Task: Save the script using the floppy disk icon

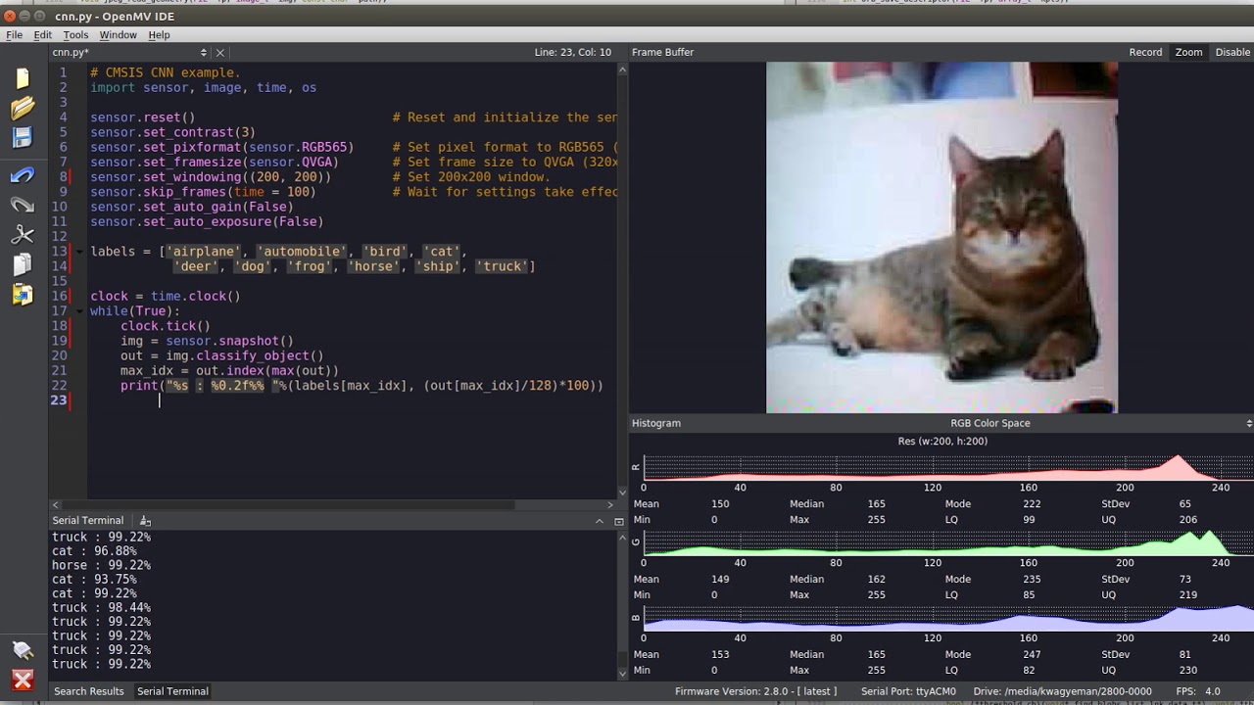Action: 23,137
